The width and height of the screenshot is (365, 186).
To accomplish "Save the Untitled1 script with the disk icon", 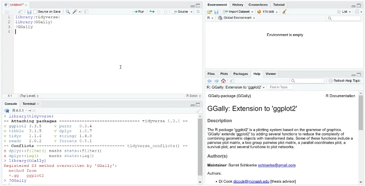I will tap(29, 12).
